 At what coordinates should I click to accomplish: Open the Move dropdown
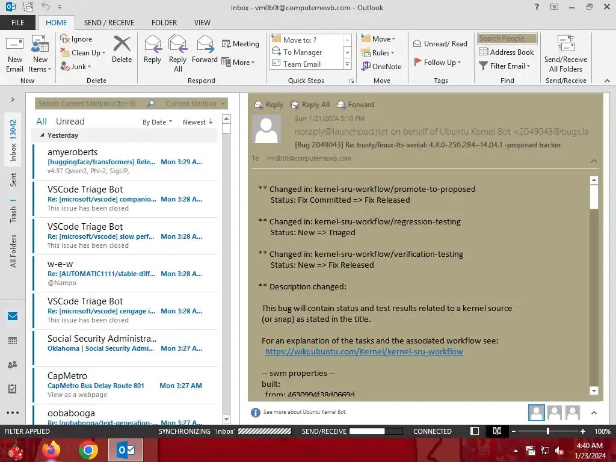click(378, 39)
